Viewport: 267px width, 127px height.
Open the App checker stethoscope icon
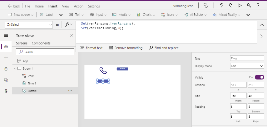point(206,6)
